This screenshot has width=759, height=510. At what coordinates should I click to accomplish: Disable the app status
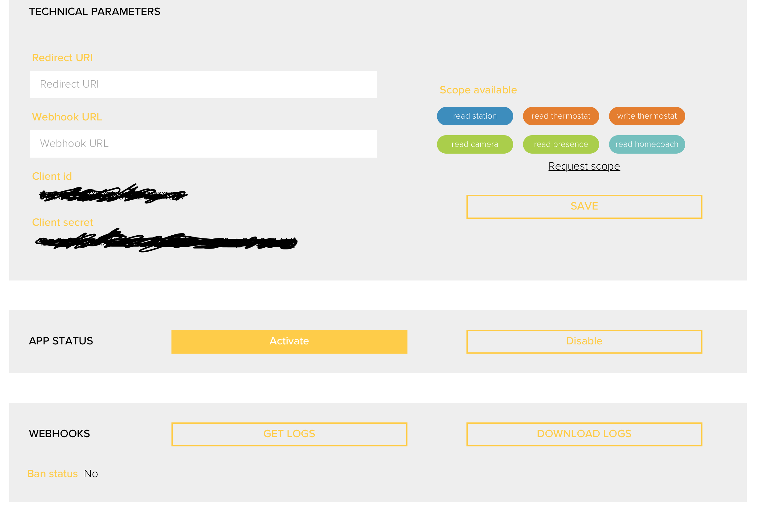584,341
